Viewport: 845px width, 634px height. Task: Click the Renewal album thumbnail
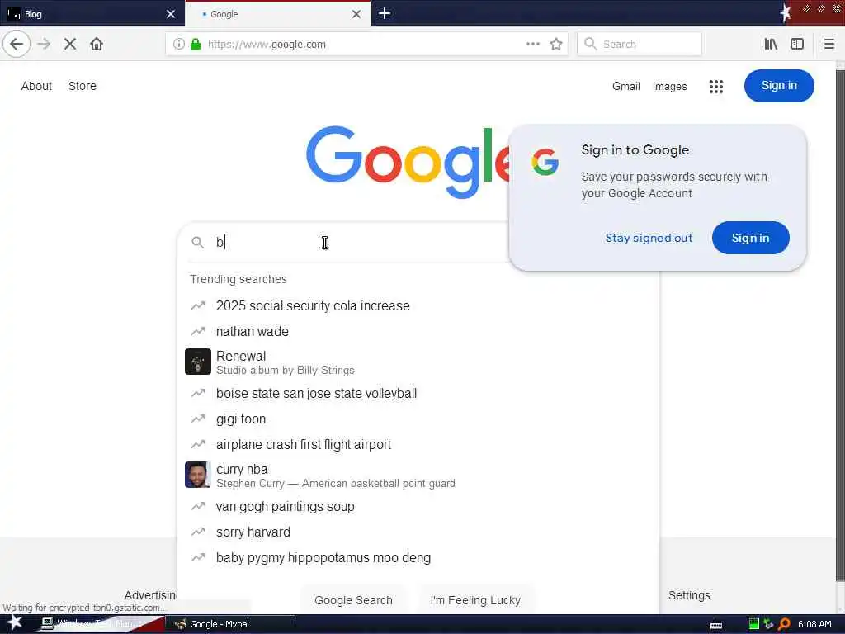[198, 362]
